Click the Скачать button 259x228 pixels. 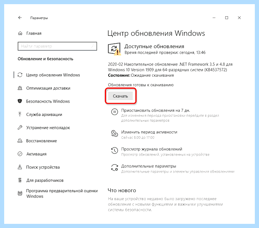point(120,96)
